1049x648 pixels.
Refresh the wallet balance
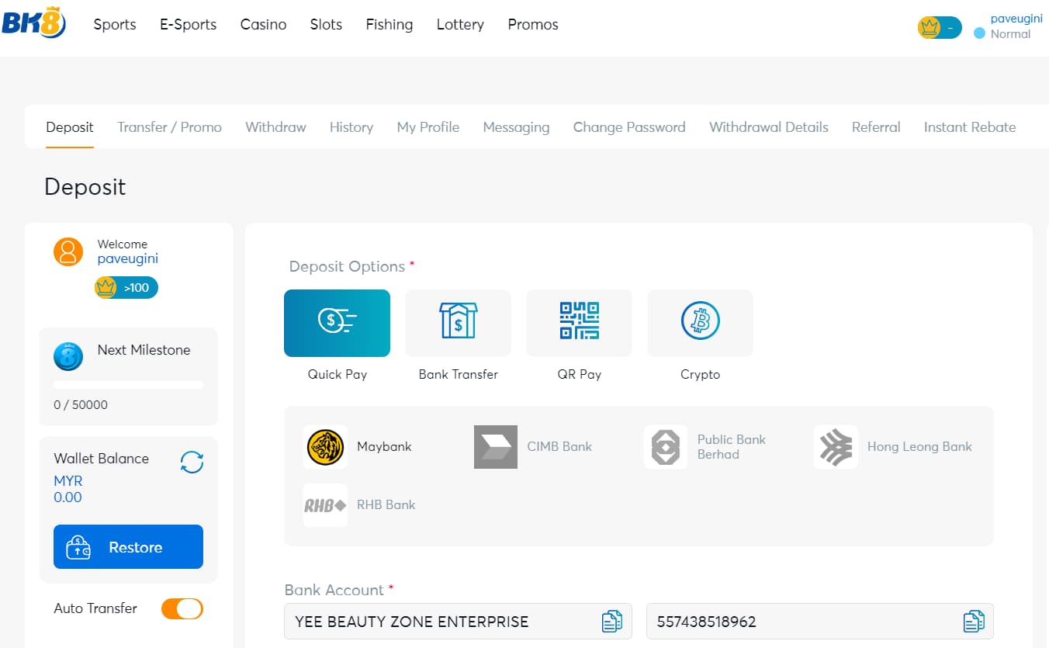[x=192, y=463]
